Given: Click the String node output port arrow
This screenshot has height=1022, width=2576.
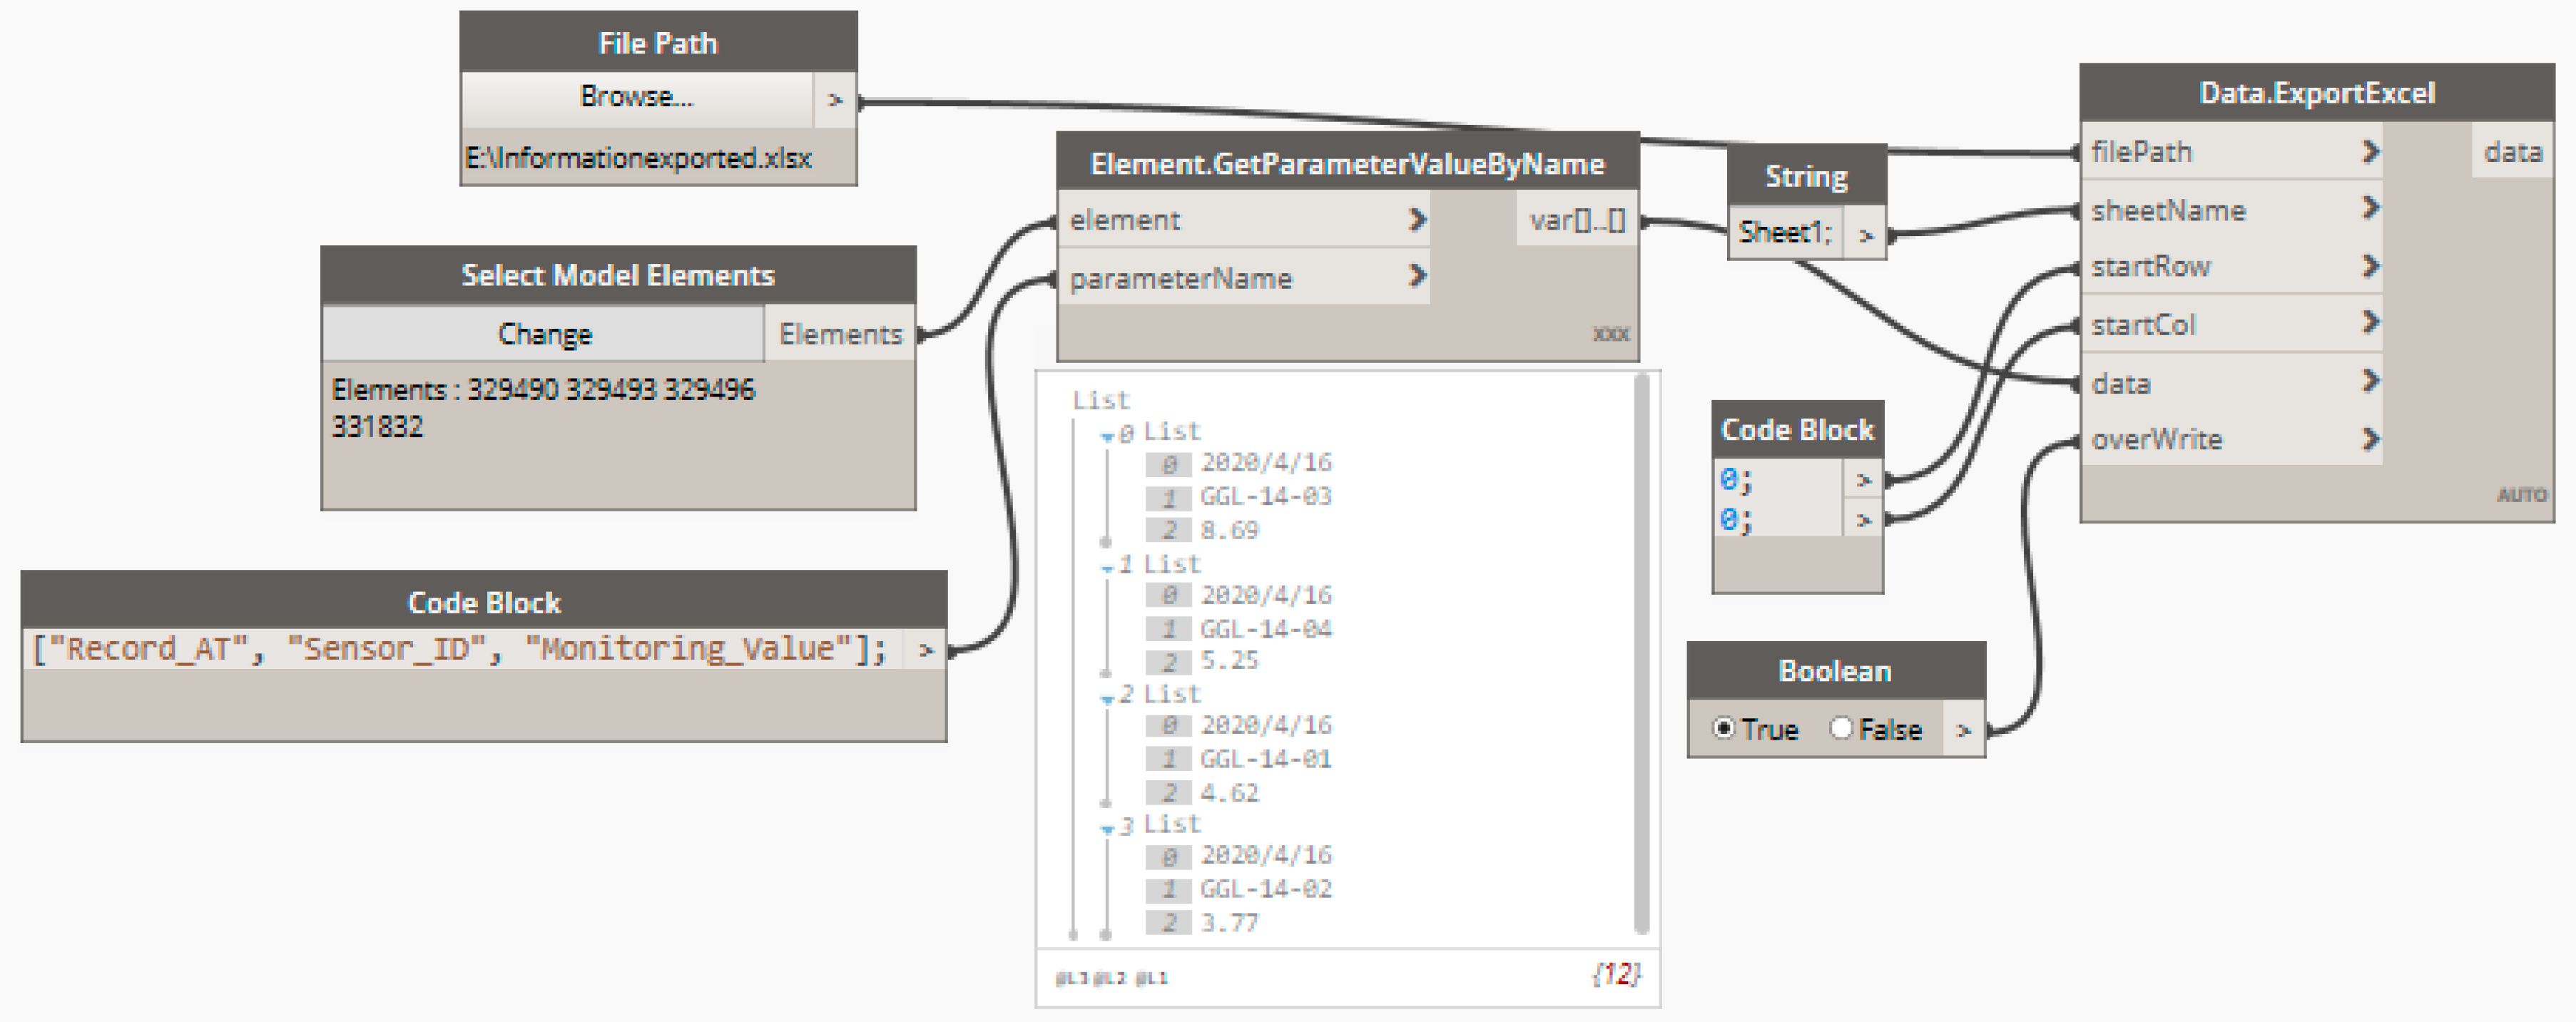Looking at the screenshot, I should coord(1865,236).
